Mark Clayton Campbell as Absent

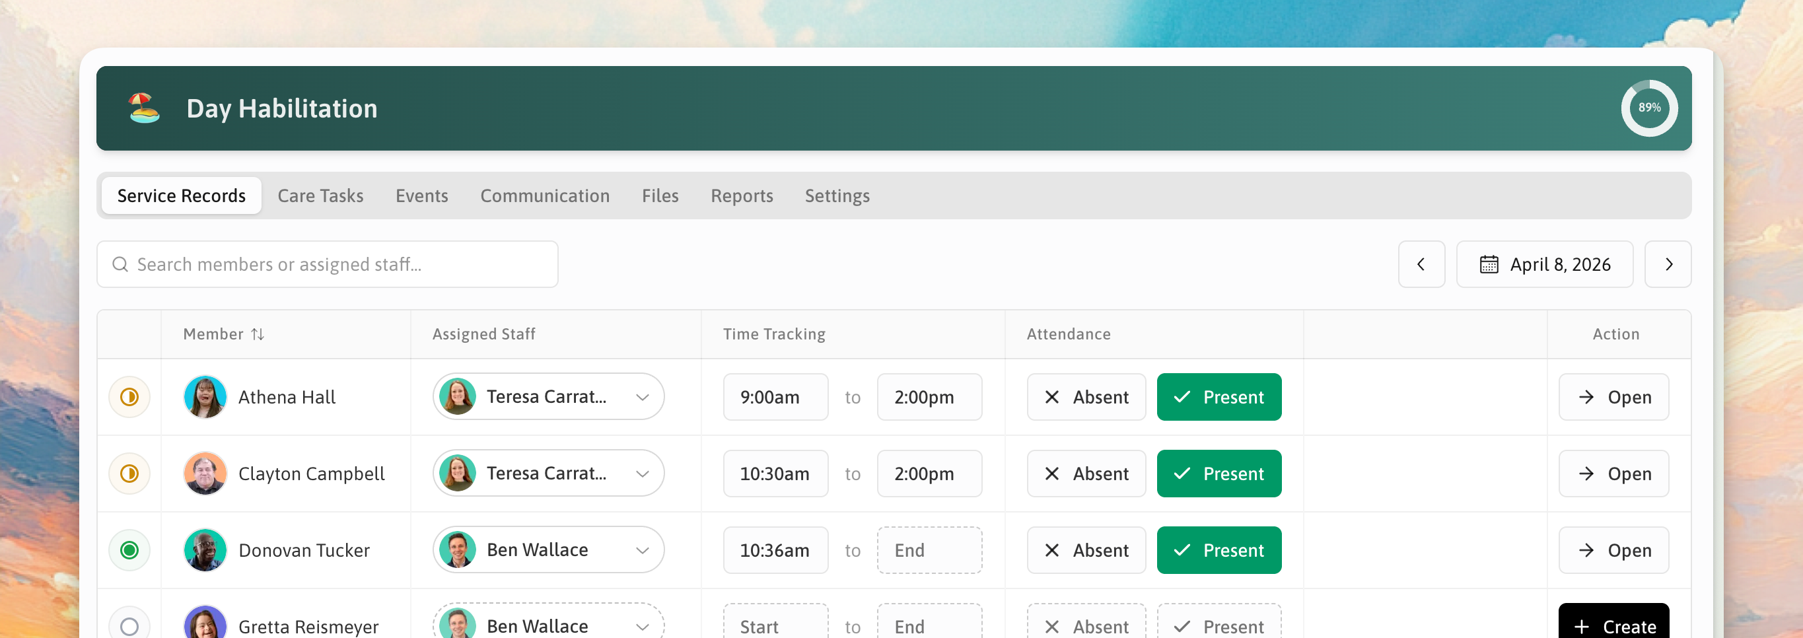(x=1086, y=474)
